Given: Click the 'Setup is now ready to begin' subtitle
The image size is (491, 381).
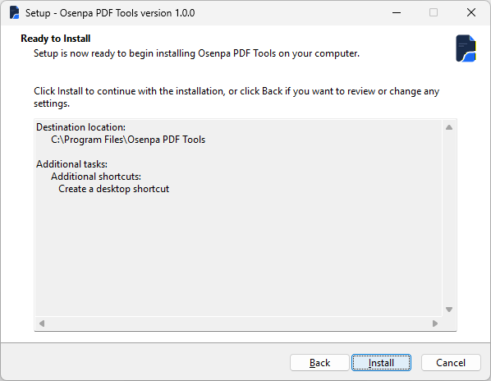Looking at the screenshot, I should pyautogui.click(x=196, y=53).
